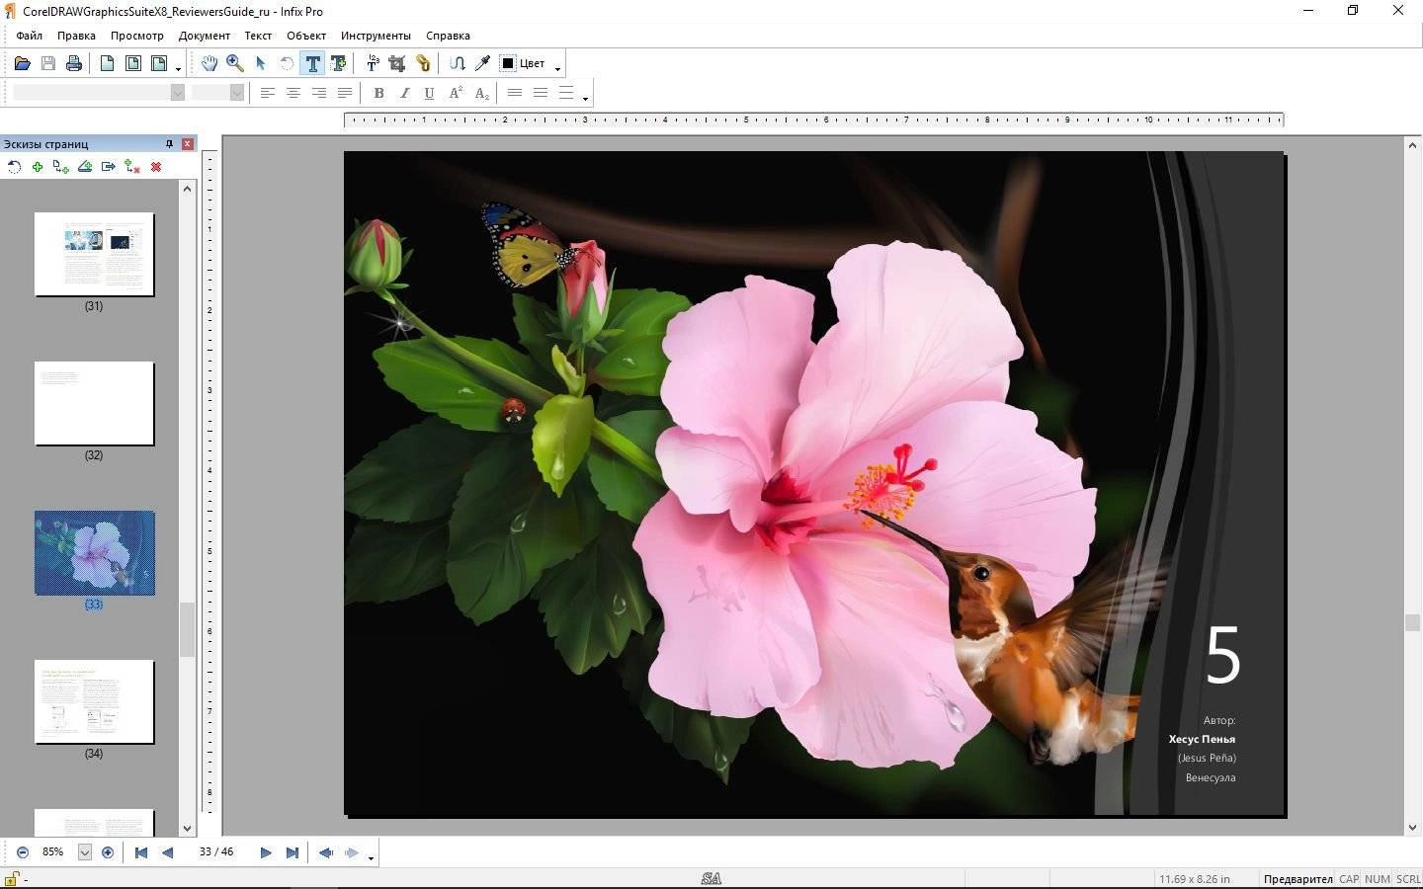Viewport: 1423px width, 889px height.
Task: Click the black Цвет color swatch
Action: (x=508, y=63)
